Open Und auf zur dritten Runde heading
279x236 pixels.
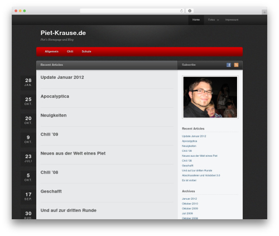(x=69, y=210)
